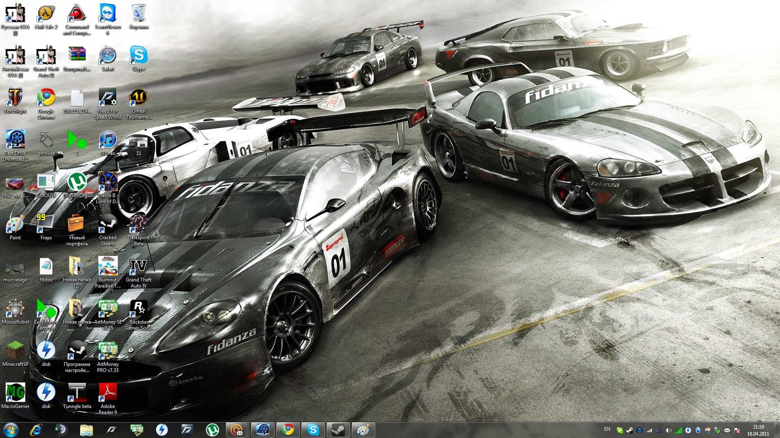
Task: Open Mail.Ru Agent taskbar button
Action: (x=238, y=430)
